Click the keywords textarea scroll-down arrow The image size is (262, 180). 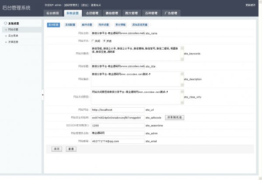click(182, 59)
